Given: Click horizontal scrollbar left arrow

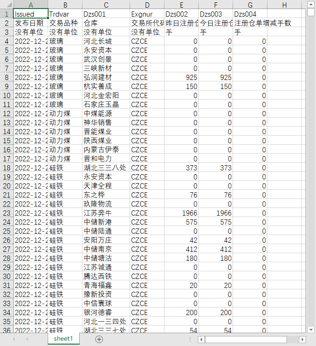Looking at the screenshot, I should pyautogui.click(x=201, y=339).
